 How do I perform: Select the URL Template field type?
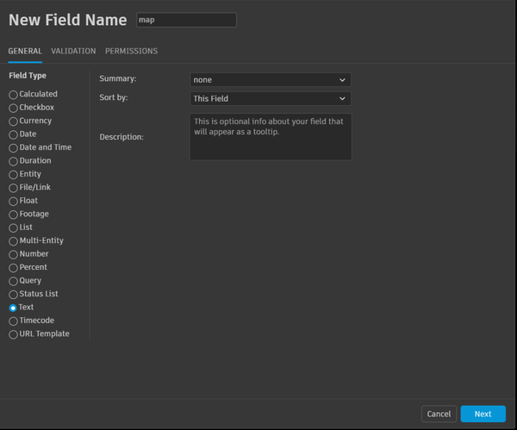click(13, 334)
